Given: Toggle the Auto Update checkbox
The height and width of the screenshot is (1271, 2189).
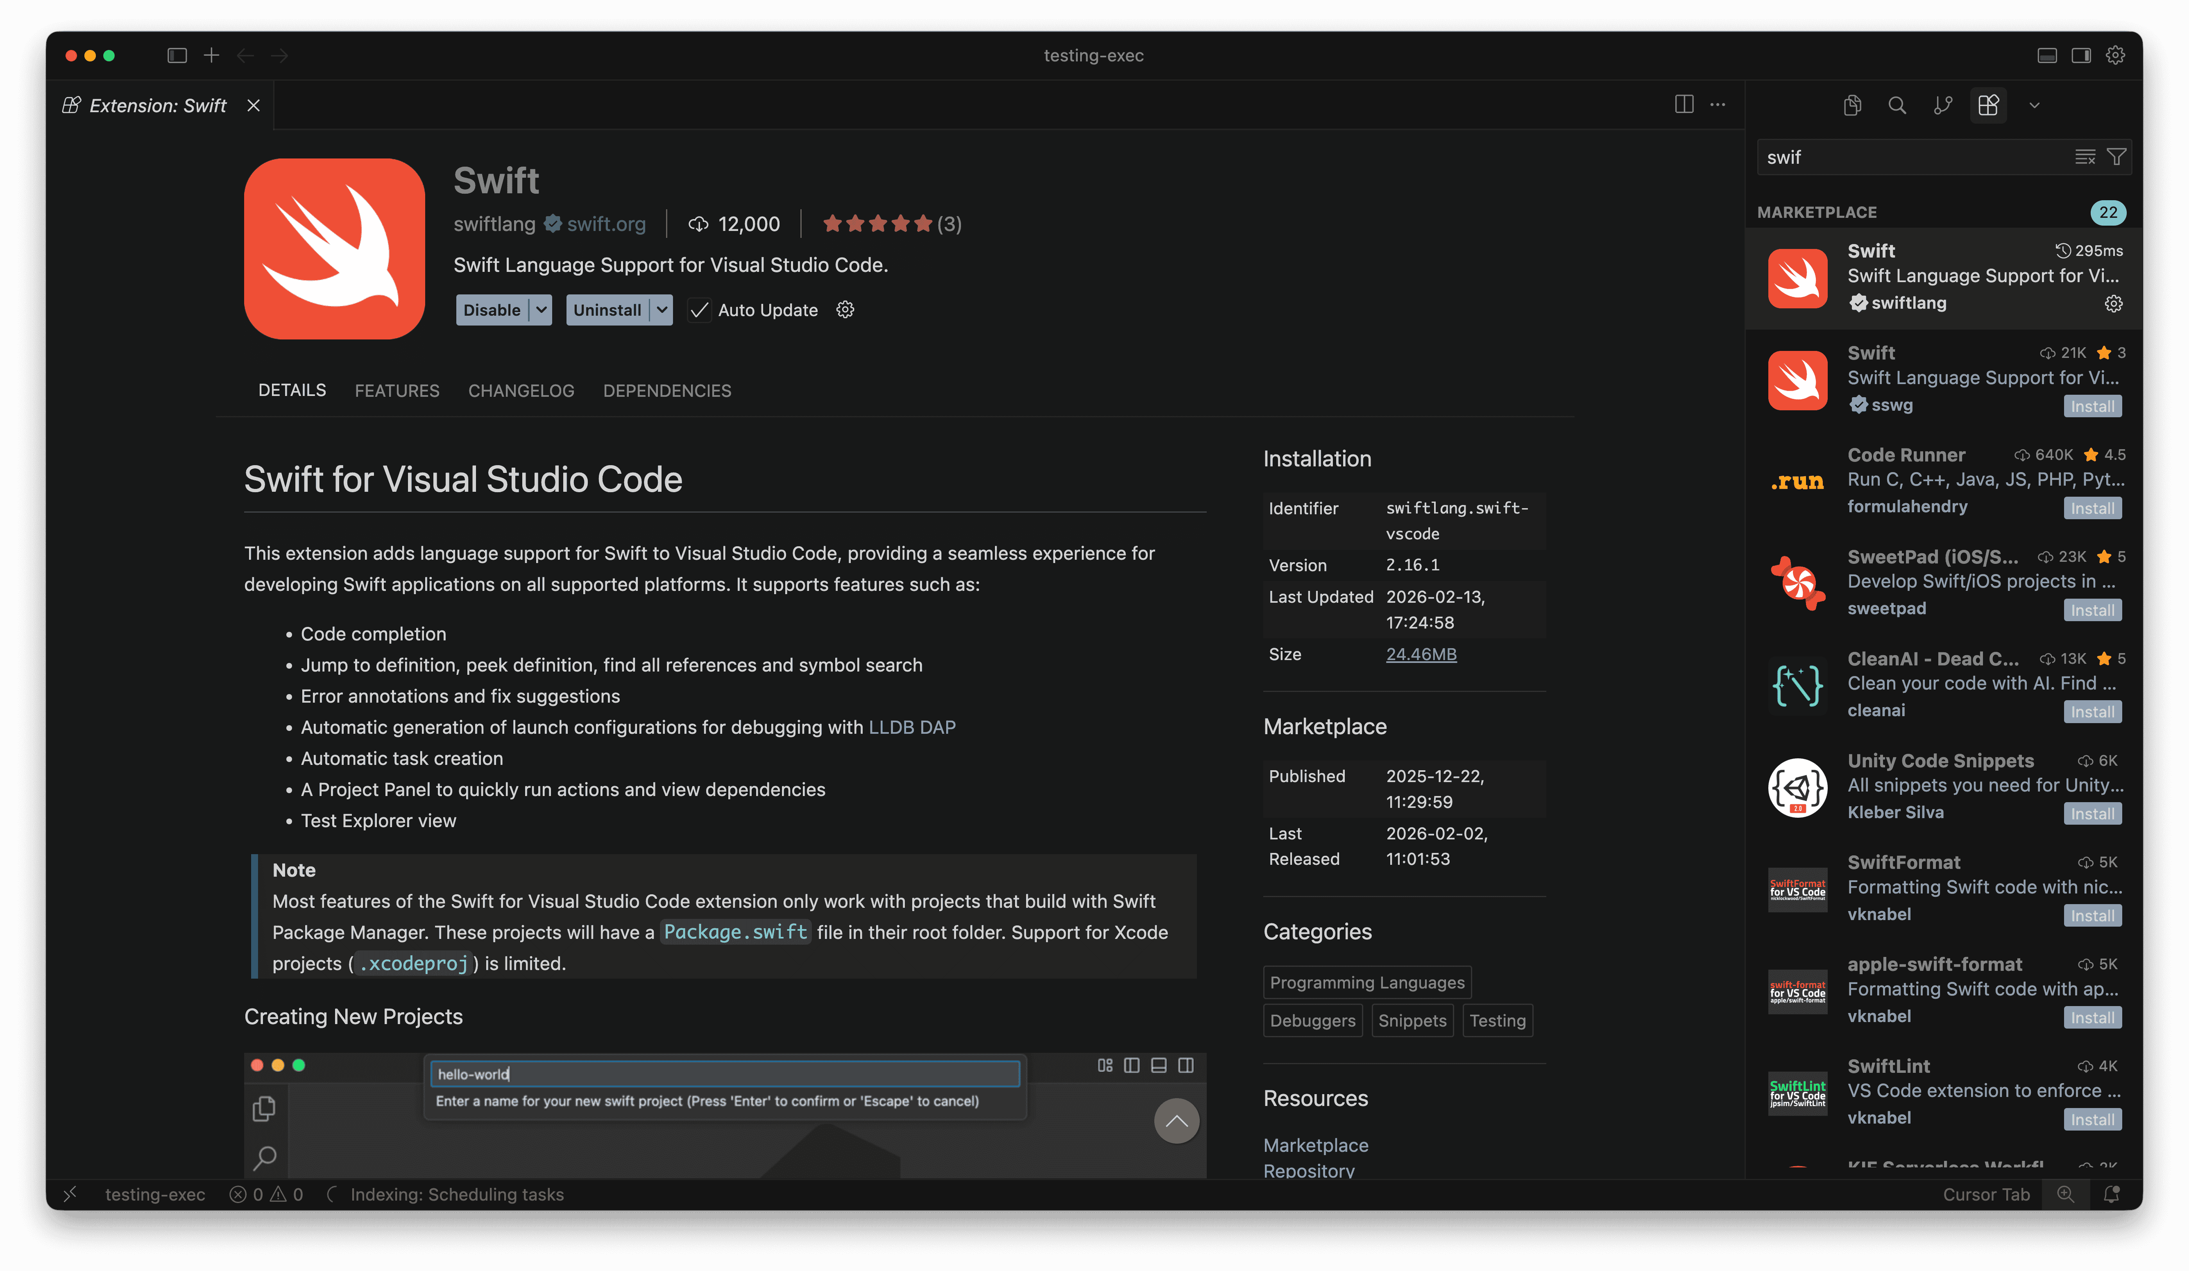Looking at the screenshot, I should pyautogui.click(x=699, y=310).
